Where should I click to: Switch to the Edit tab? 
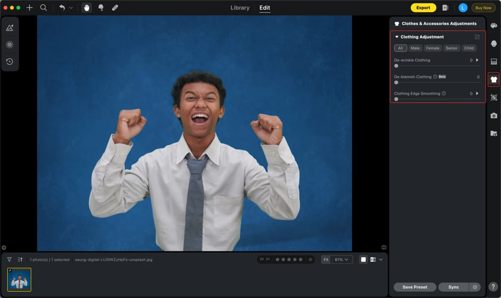[x=265, y=8]
